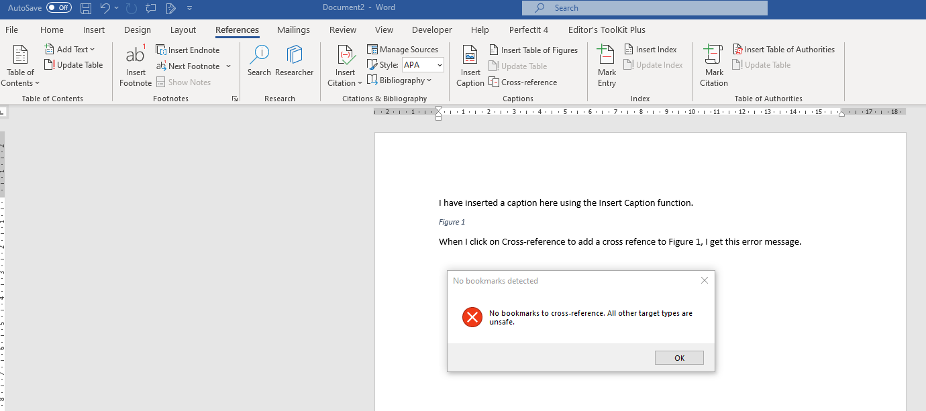926x411 pixels.
Task: Click the first paragraph about Insert Caption
Action: tap(566, 202)
